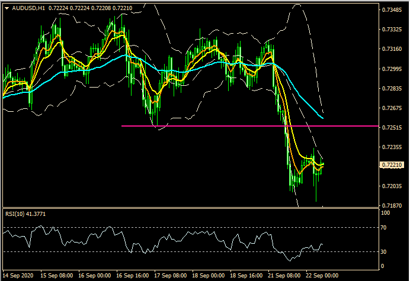Click the current price label 0.72210

(392, 166)
